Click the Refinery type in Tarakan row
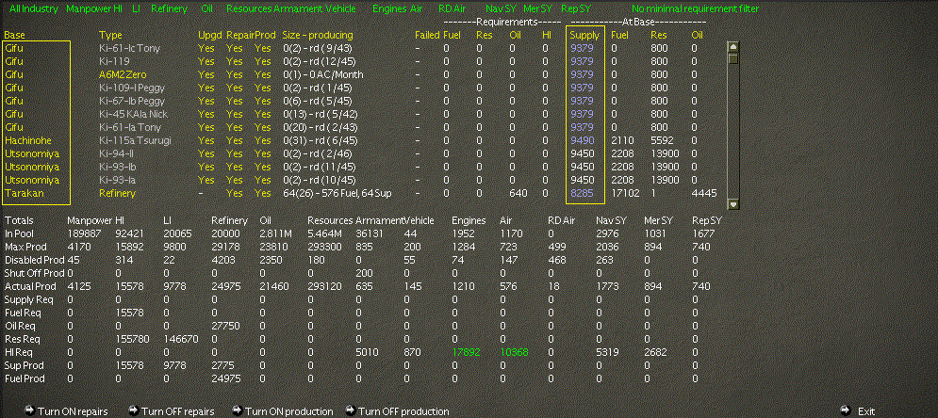Screen dimensions: 938x418 (117, 194)
